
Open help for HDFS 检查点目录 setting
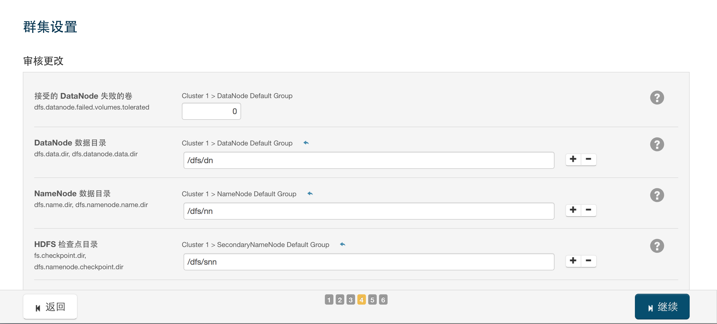coord(657,246)
